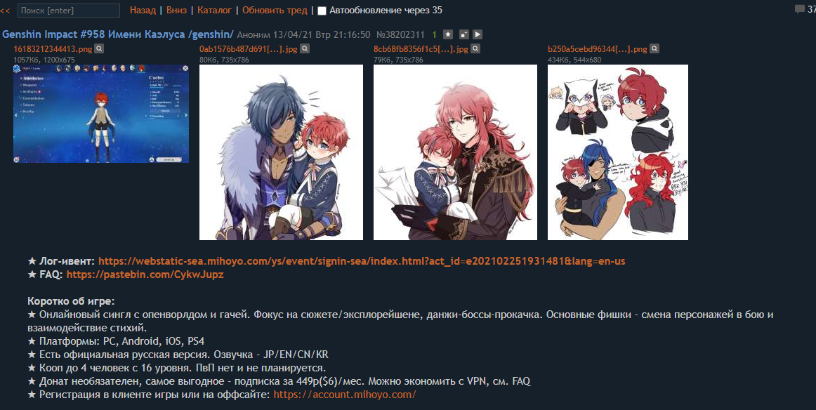Screen dimensions: 816x410
Task: Toggle the Автообновление checkbox
Action: 322,11
